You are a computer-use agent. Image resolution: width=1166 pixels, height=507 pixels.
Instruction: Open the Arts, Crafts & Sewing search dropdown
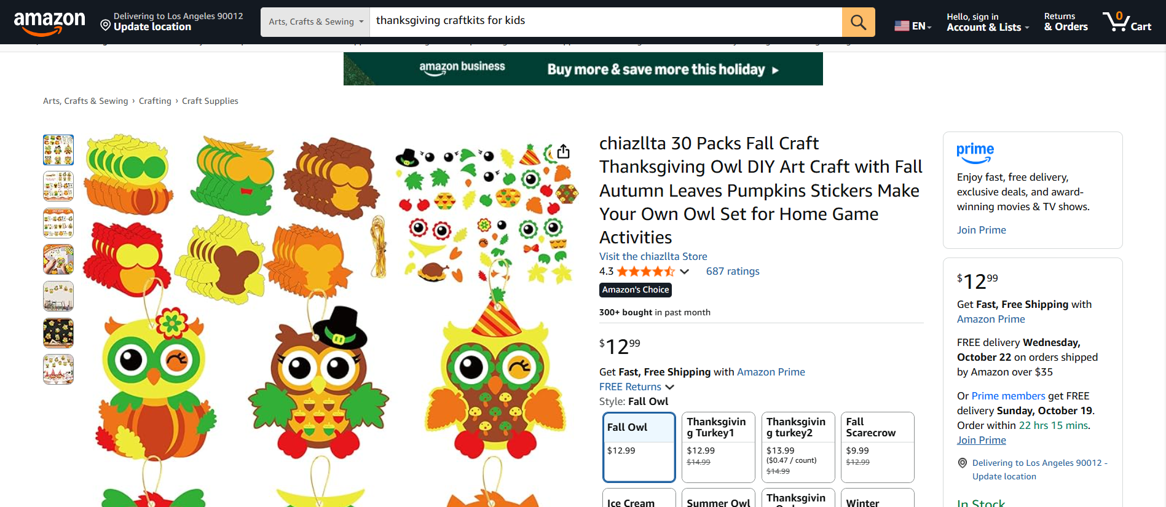click(x=315, y=22)
